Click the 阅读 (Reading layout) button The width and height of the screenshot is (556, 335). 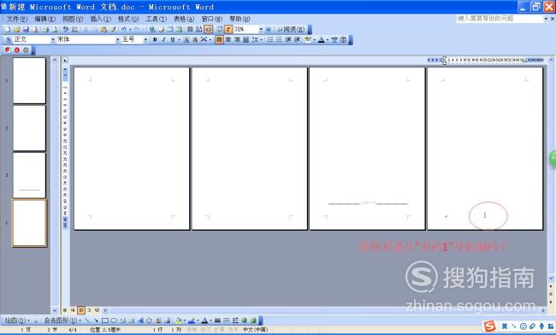(291, 29)
